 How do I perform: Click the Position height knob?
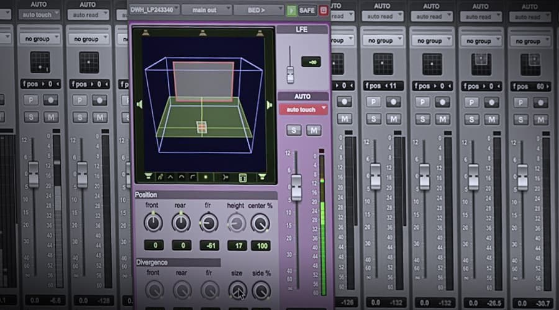click(x=236, y=224)
